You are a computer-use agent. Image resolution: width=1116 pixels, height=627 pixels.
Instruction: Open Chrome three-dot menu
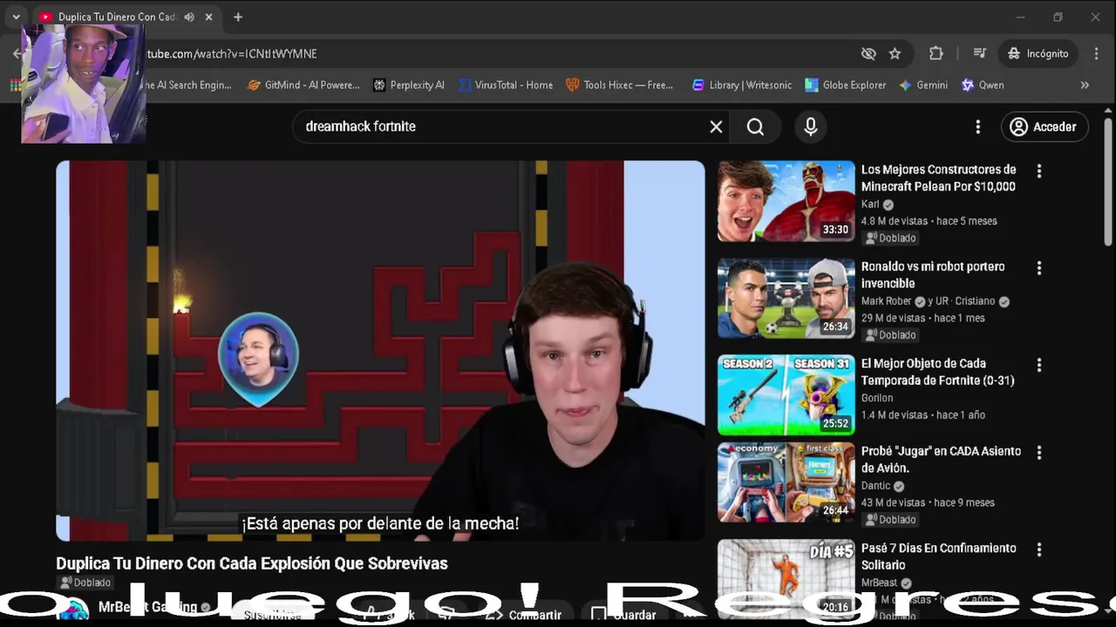[x=1097, y=54]
